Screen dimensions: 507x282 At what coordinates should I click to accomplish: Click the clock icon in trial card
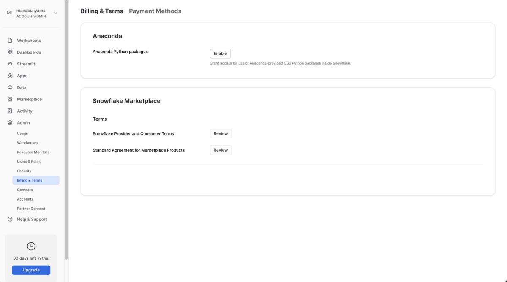click(x=31, y=246)
